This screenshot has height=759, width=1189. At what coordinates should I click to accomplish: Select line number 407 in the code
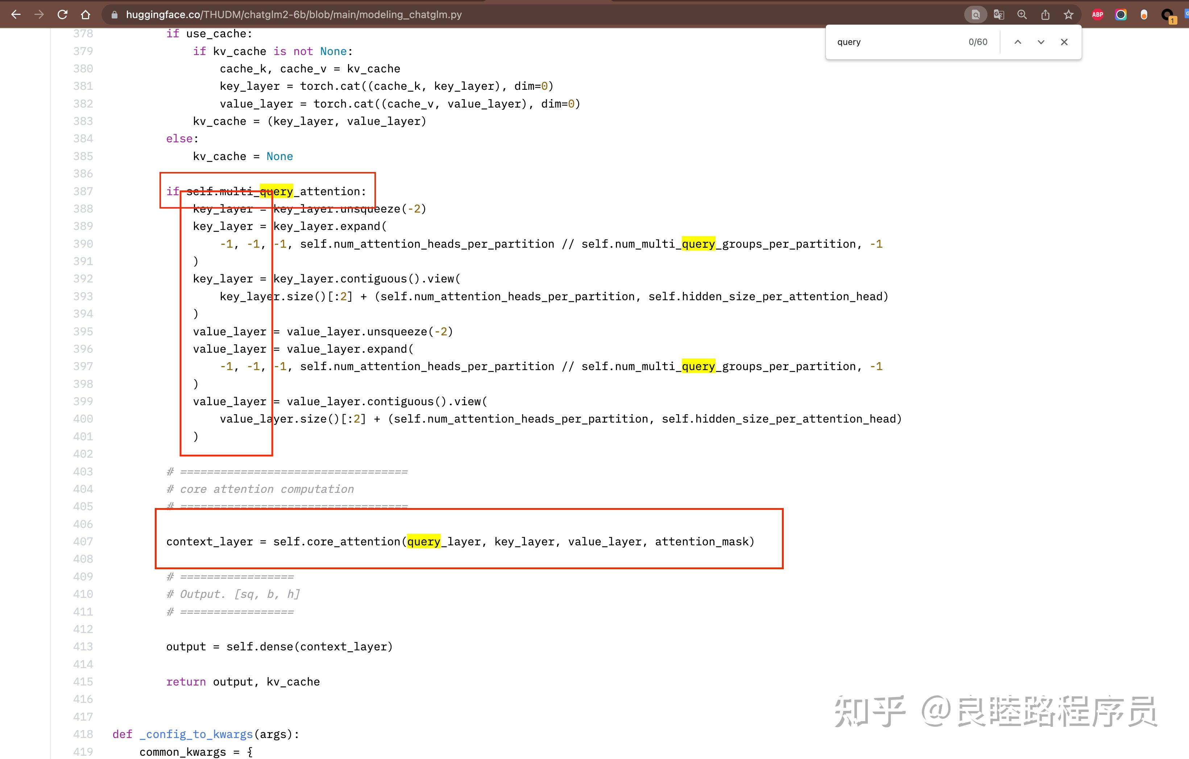pos(83,541)
